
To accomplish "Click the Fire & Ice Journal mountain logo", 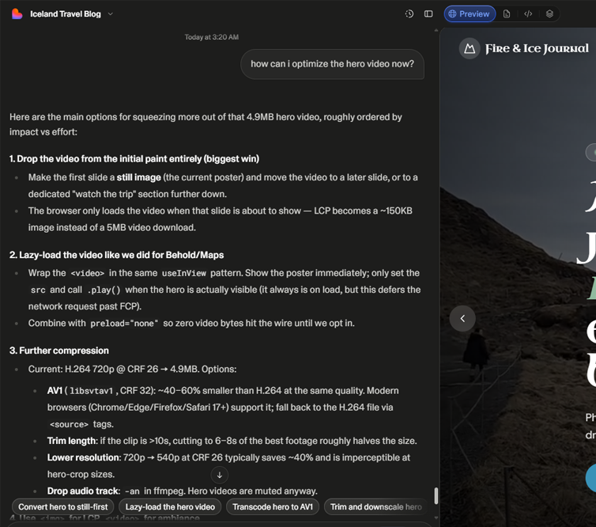I will click(x=470, y=49).
